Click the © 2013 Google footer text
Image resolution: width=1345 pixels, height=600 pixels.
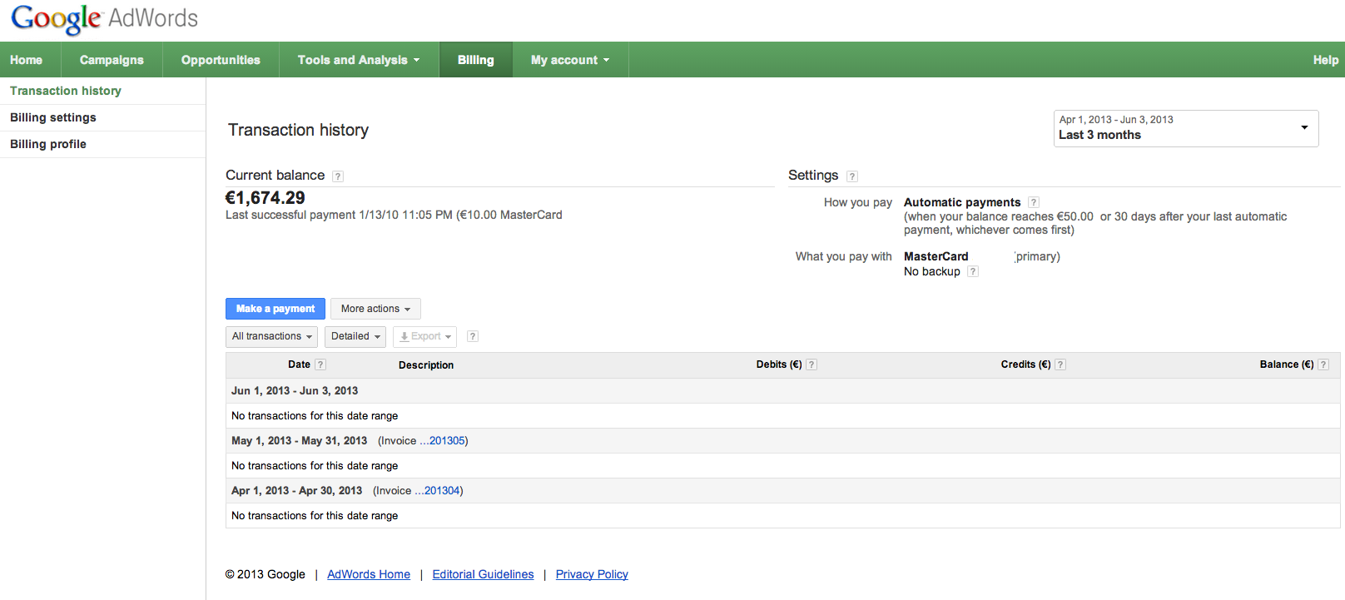coord(266,574)
